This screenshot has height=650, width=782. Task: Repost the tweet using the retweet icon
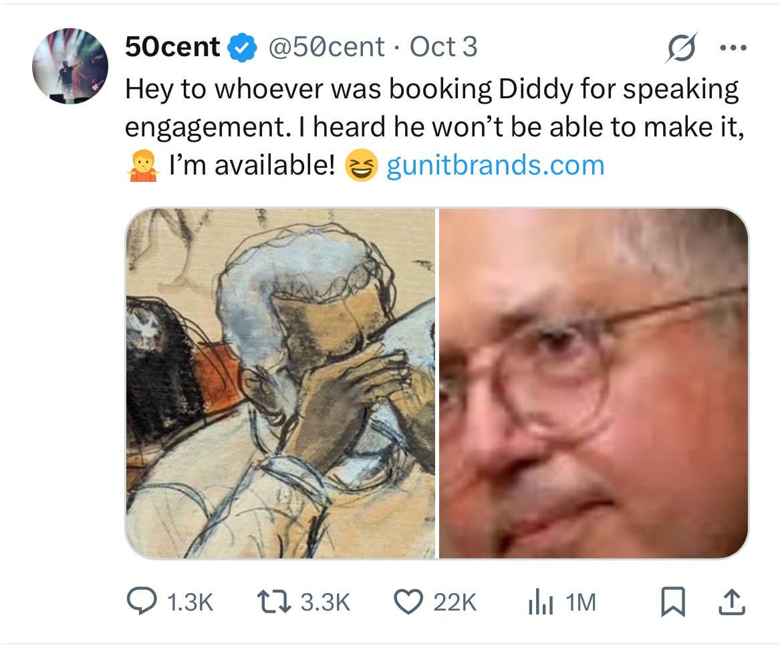[x=273, y=603]
